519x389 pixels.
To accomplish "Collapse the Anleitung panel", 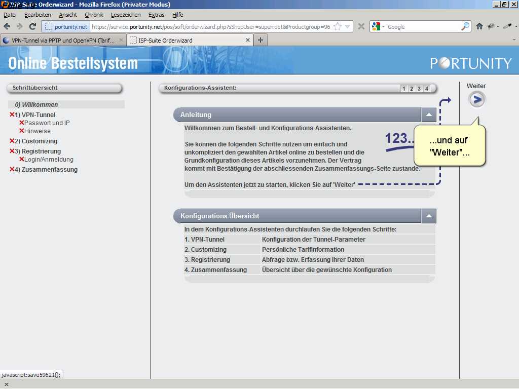I will tap(428, 114).
